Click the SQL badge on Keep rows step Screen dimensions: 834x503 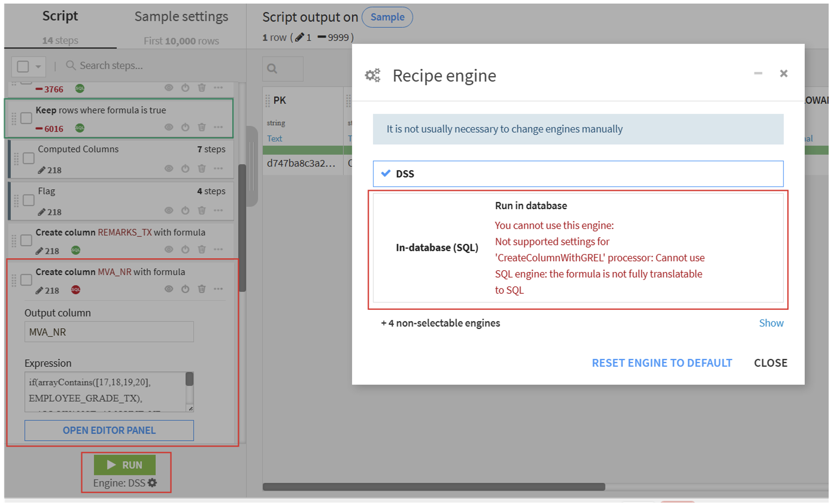tap(79, 128)
